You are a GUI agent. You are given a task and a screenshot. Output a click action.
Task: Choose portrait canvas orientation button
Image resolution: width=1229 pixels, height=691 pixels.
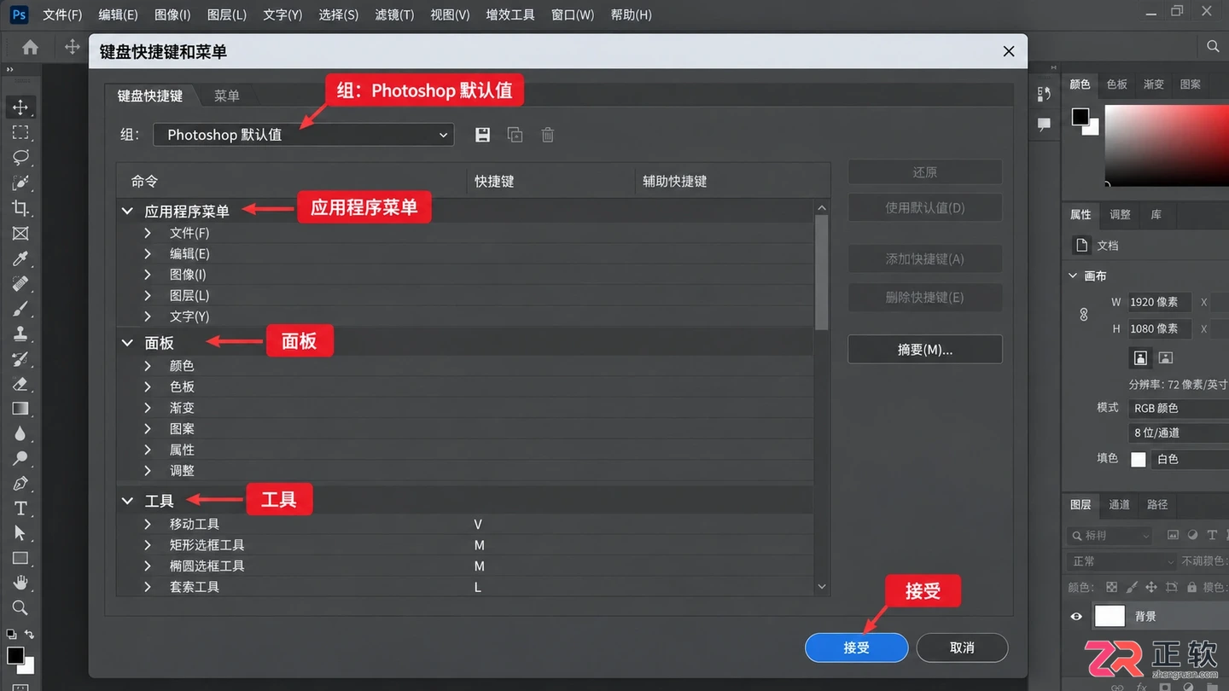coord(1140,357)
